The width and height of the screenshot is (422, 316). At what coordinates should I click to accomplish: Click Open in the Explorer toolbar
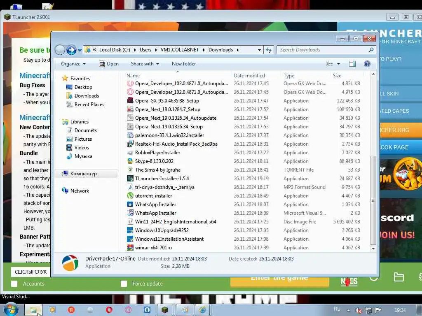pos(109,64)
